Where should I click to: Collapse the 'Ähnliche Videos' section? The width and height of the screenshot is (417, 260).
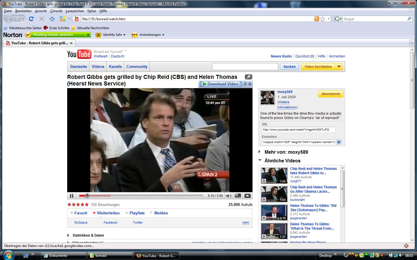tap(260, 160)
